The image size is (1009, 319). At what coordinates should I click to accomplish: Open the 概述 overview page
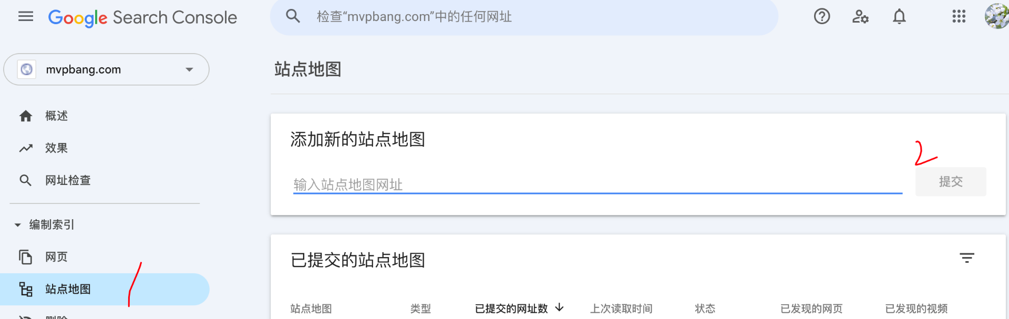pos(56,116)
